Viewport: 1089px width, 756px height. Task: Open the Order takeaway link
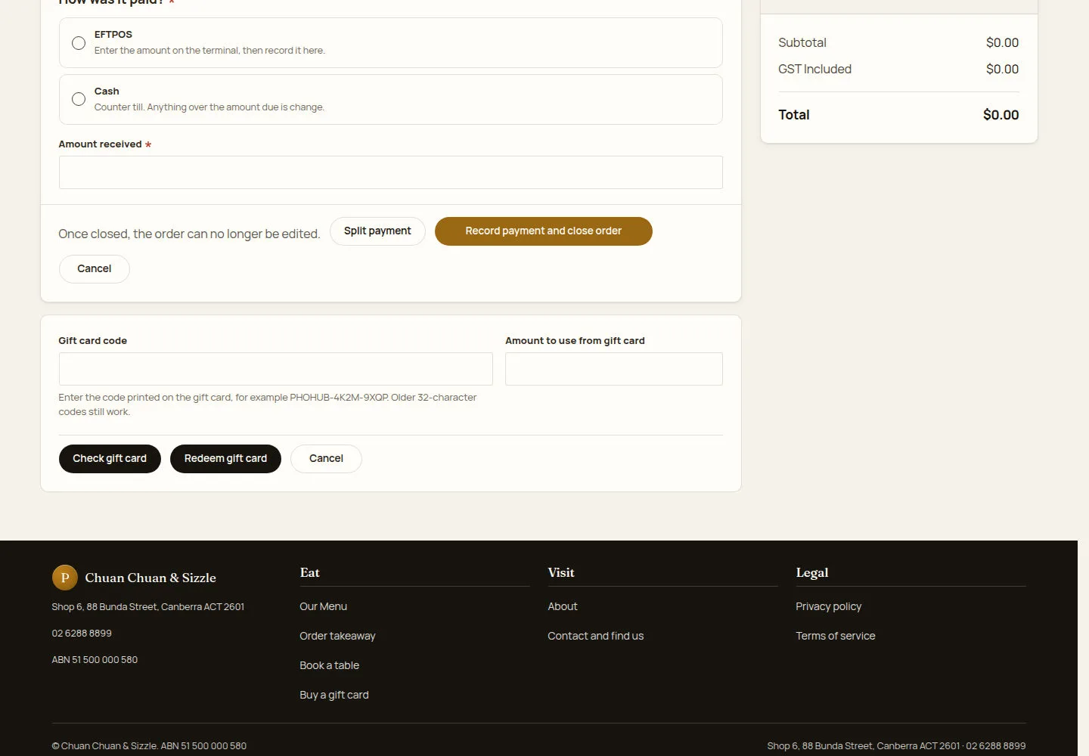[337, 636]
